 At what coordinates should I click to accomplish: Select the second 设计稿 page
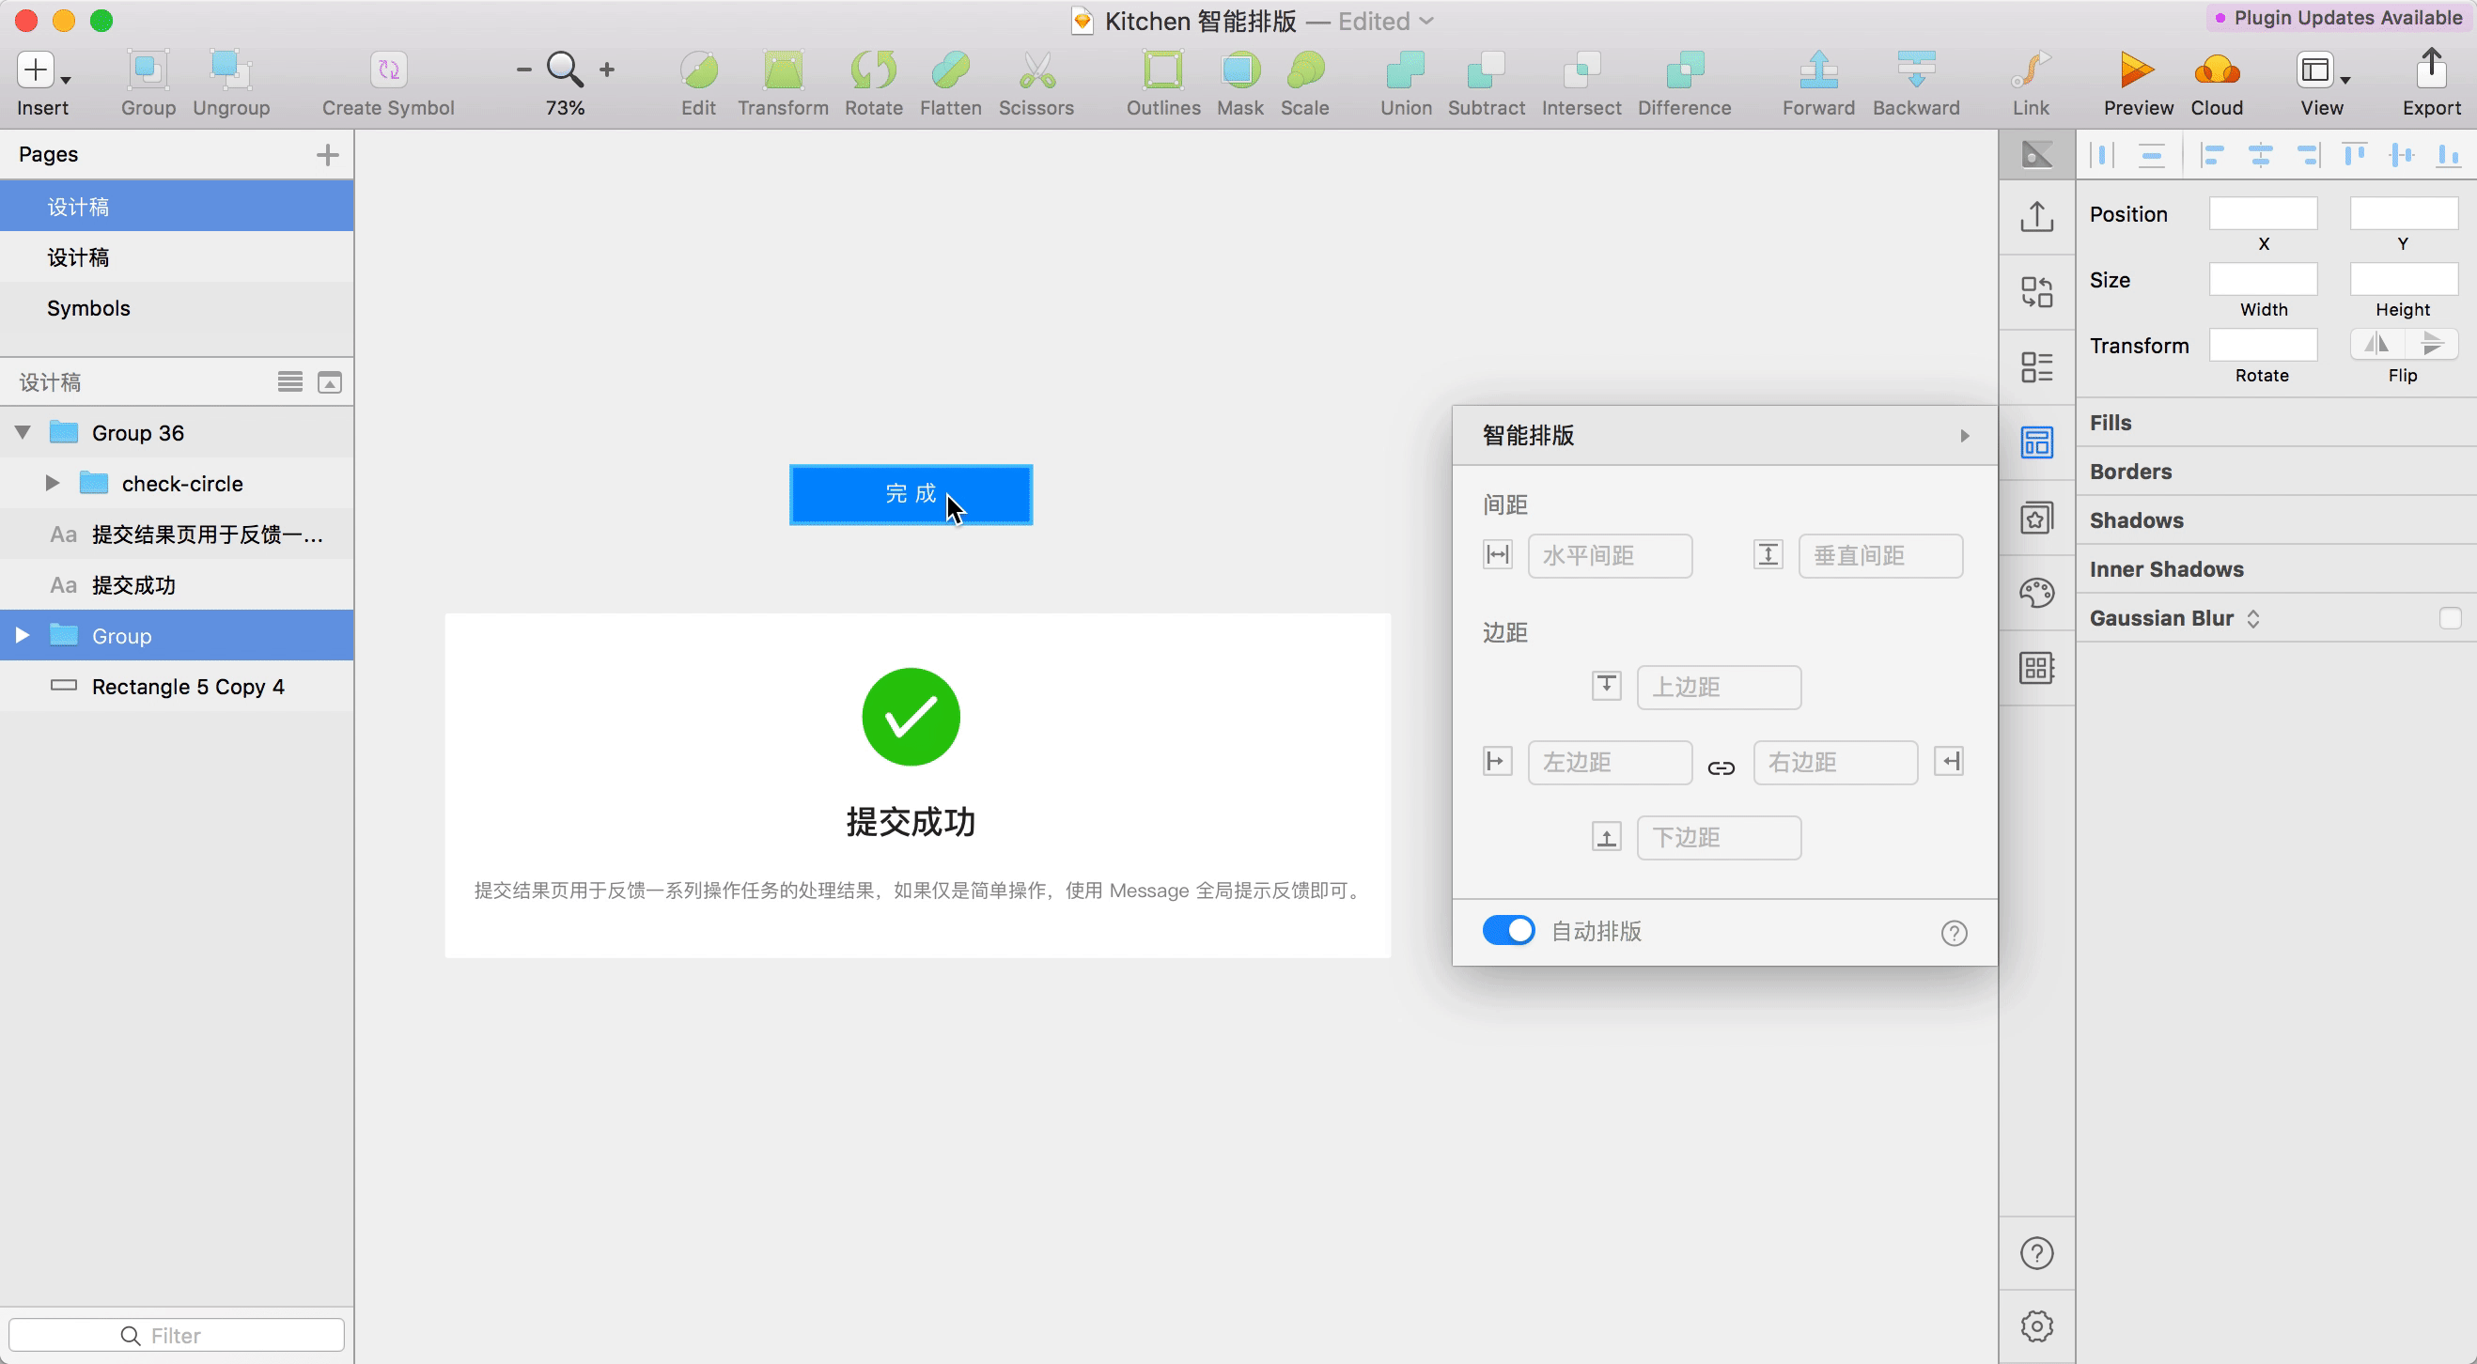177,257
